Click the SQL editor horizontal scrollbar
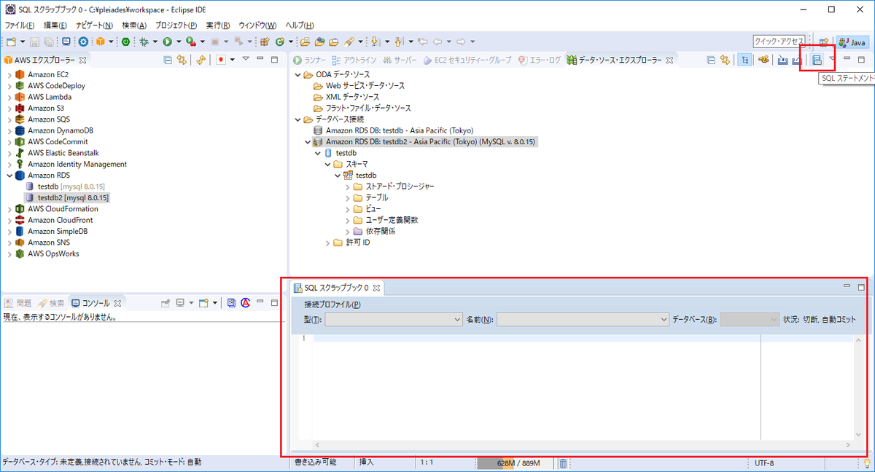The width and height of the screenshot is (875, 472). point(583,444)
